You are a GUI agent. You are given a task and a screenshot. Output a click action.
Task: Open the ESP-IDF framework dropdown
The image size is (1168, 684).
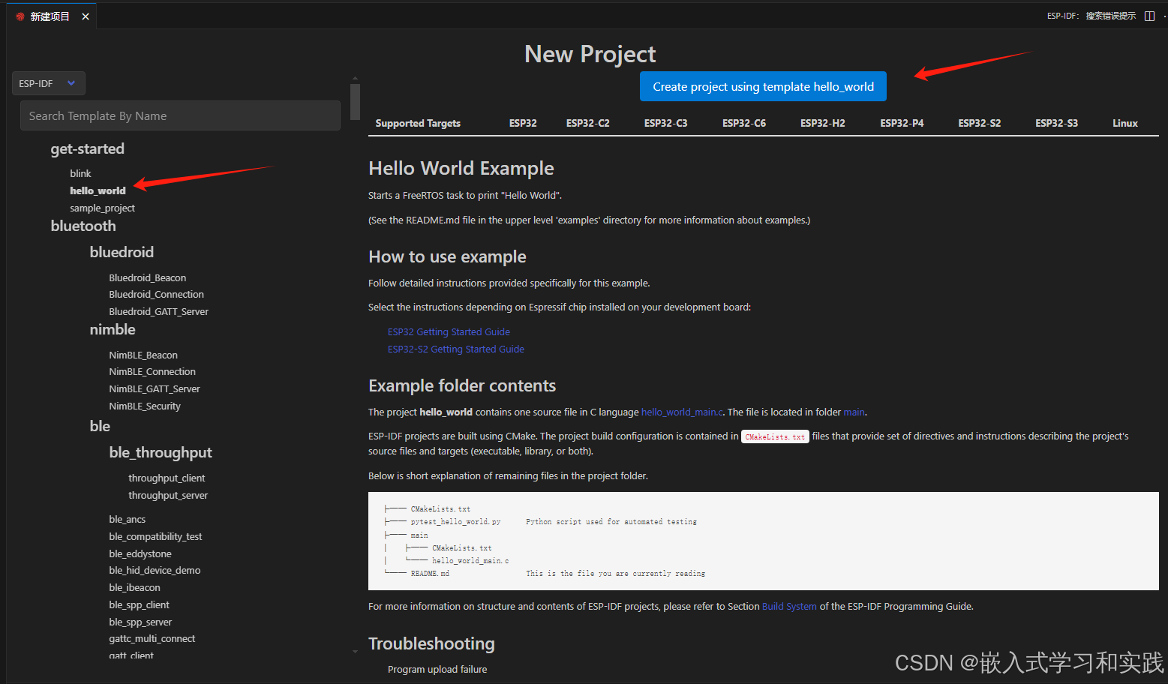click(48, 83)
